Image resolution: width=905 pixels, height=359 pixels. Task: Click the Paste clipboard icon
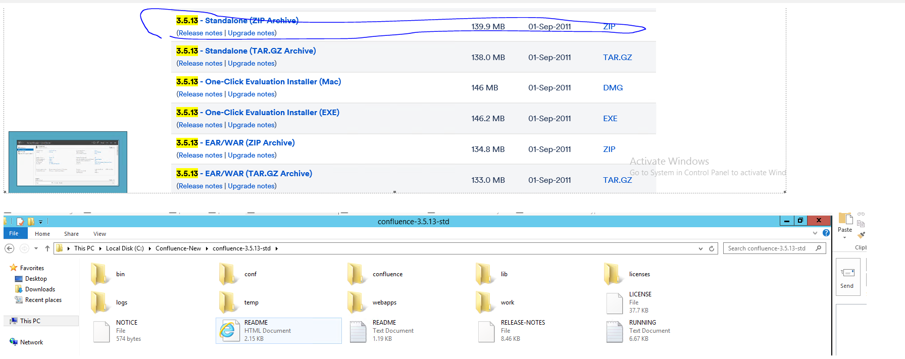coord(846,219)
